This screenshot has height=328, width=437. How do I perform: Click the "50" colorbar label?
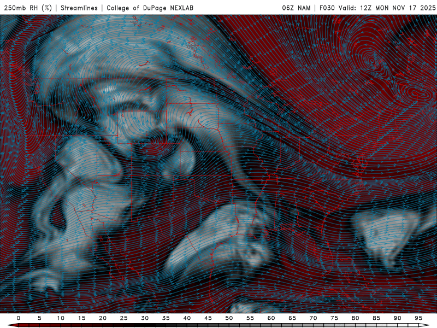tap(229, 318)
